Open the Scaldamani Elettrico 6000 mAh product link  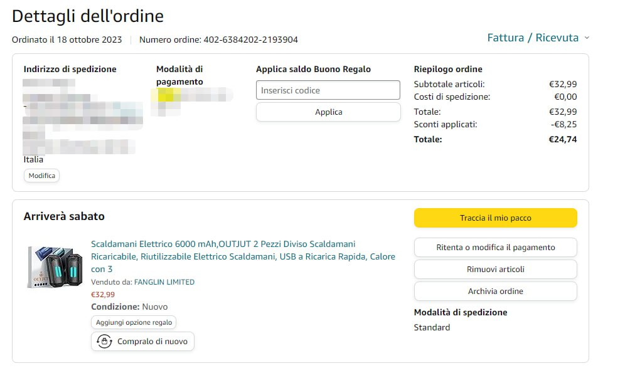(x=242, y=256)
